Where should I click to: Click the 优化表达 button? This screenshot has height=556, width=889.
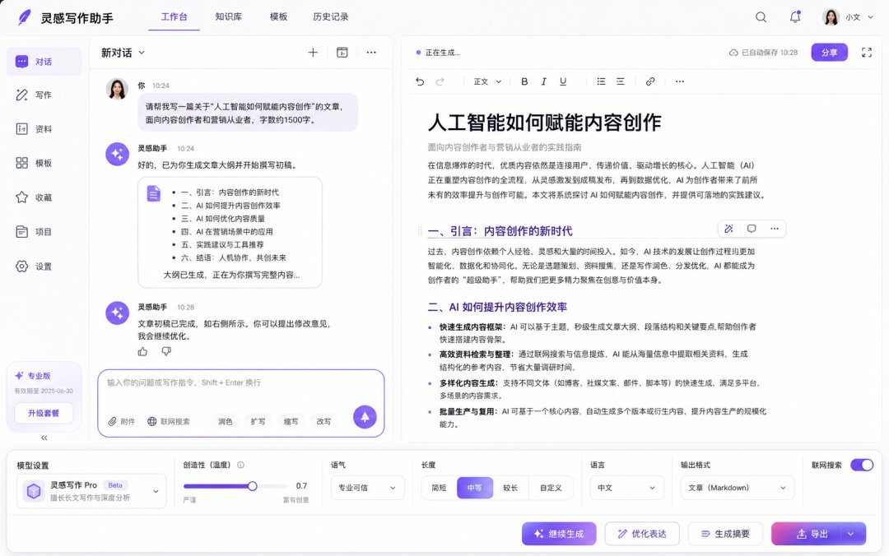642,534
